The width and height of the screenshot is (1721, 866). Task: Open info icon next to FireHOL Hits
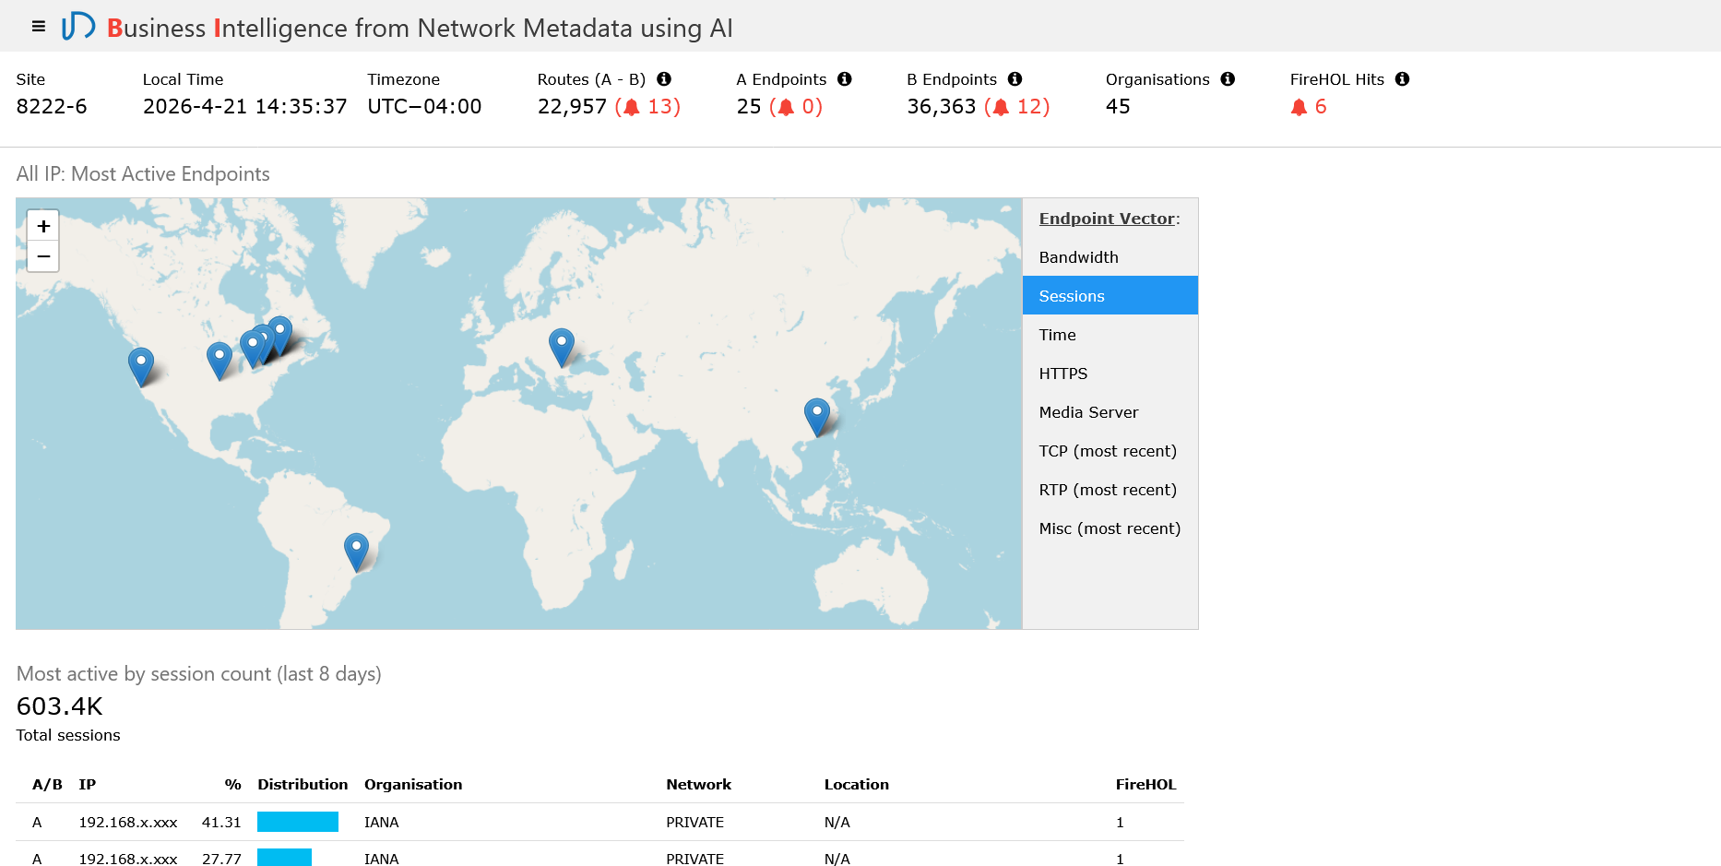click(1402, 79)
